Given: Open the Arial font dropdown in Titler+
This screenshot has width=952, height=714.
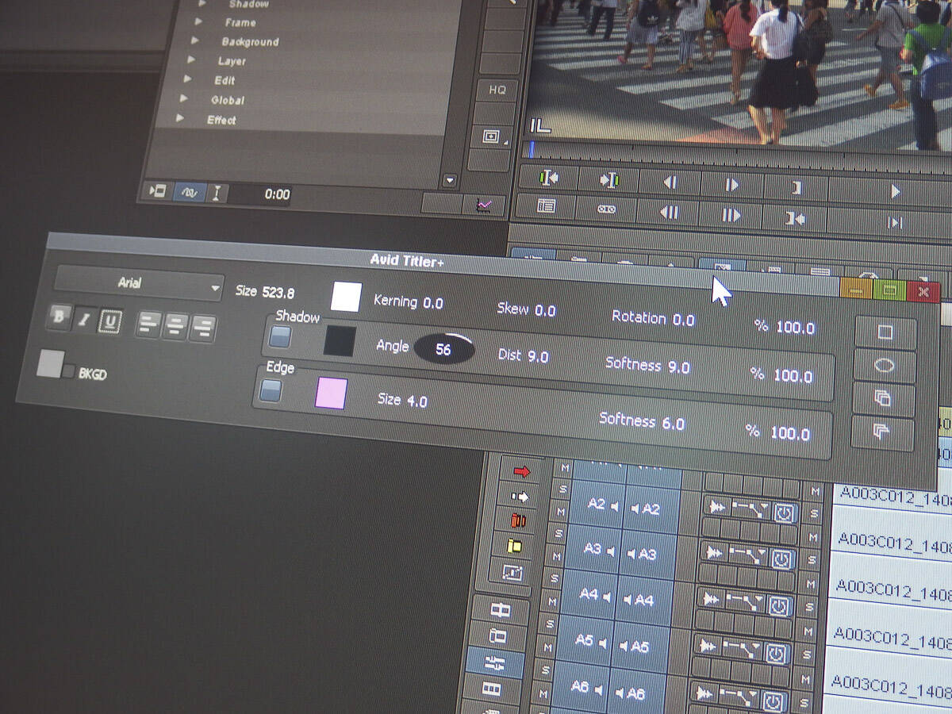Looking at the screenshot, I should 139,284.
